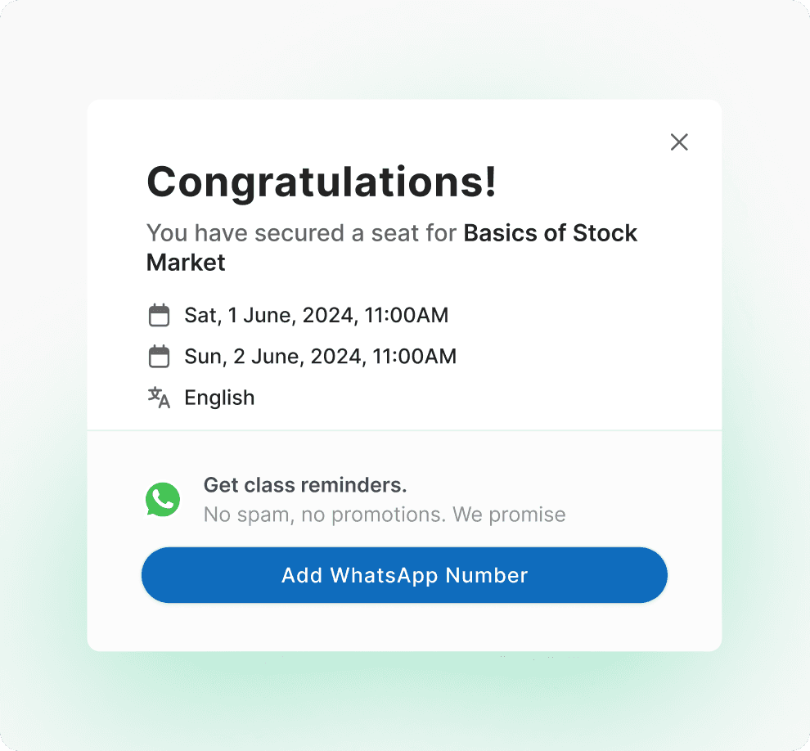Screen dimensions: 810x751
Task: Click the word Market on the second line
Action: (186, 263)
